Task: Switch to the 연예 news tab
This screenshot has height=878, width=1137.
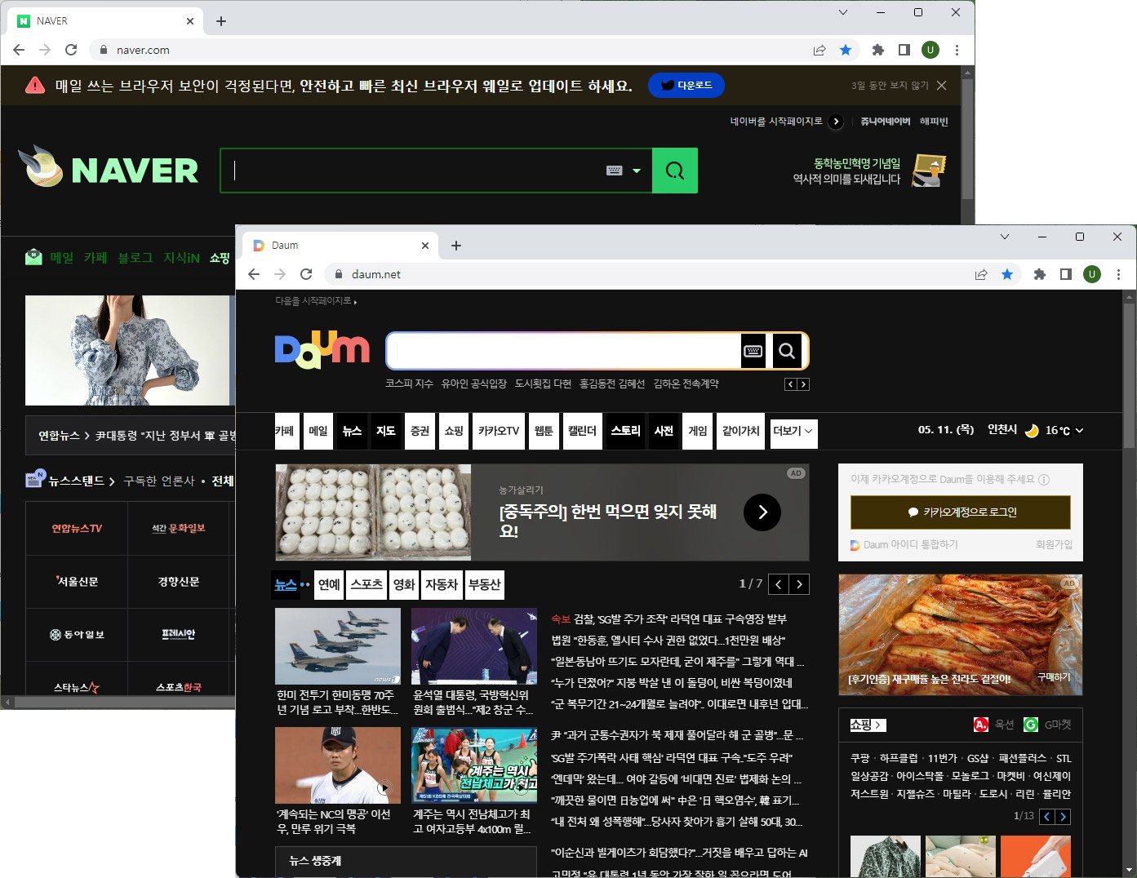Action: pyautogui.click(x=328, y=584)
